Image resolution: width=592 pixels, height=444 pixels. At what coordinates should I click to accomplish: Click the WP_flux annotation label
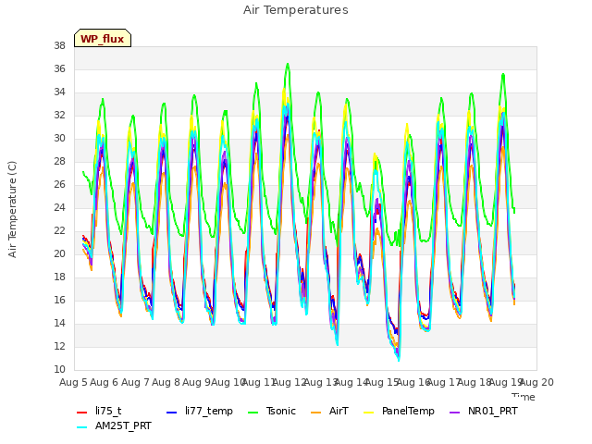[103, 38]
